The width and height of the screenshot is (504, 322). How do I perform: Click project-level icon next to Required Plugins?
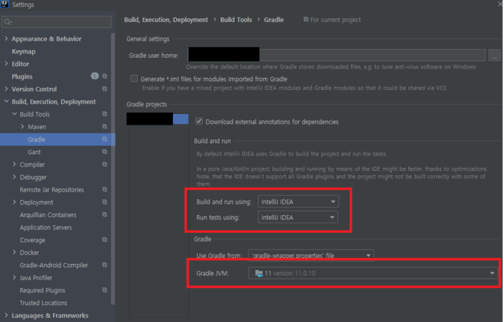coord(105,290)
